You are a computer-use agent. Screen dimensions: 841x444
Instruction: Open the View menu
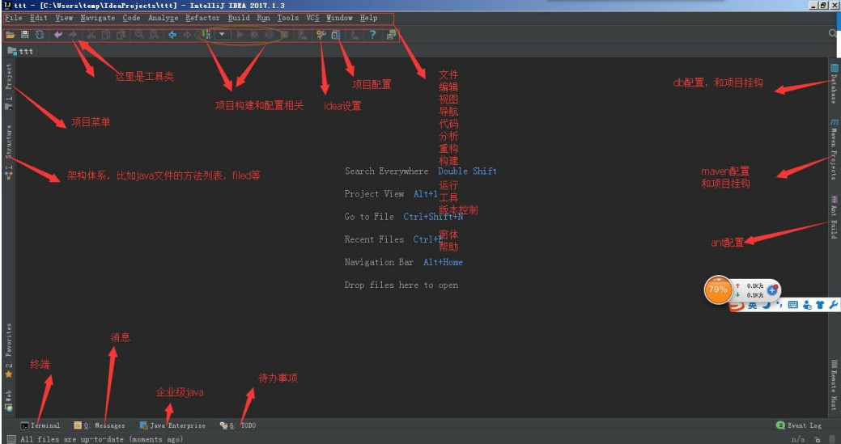click(x=64, y=18)
